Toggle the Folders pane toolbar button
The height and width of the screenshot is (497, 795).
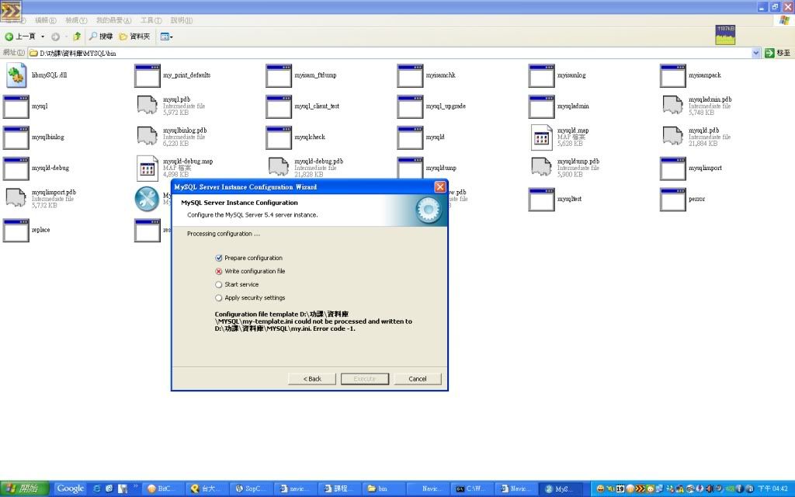pos(135,36)
